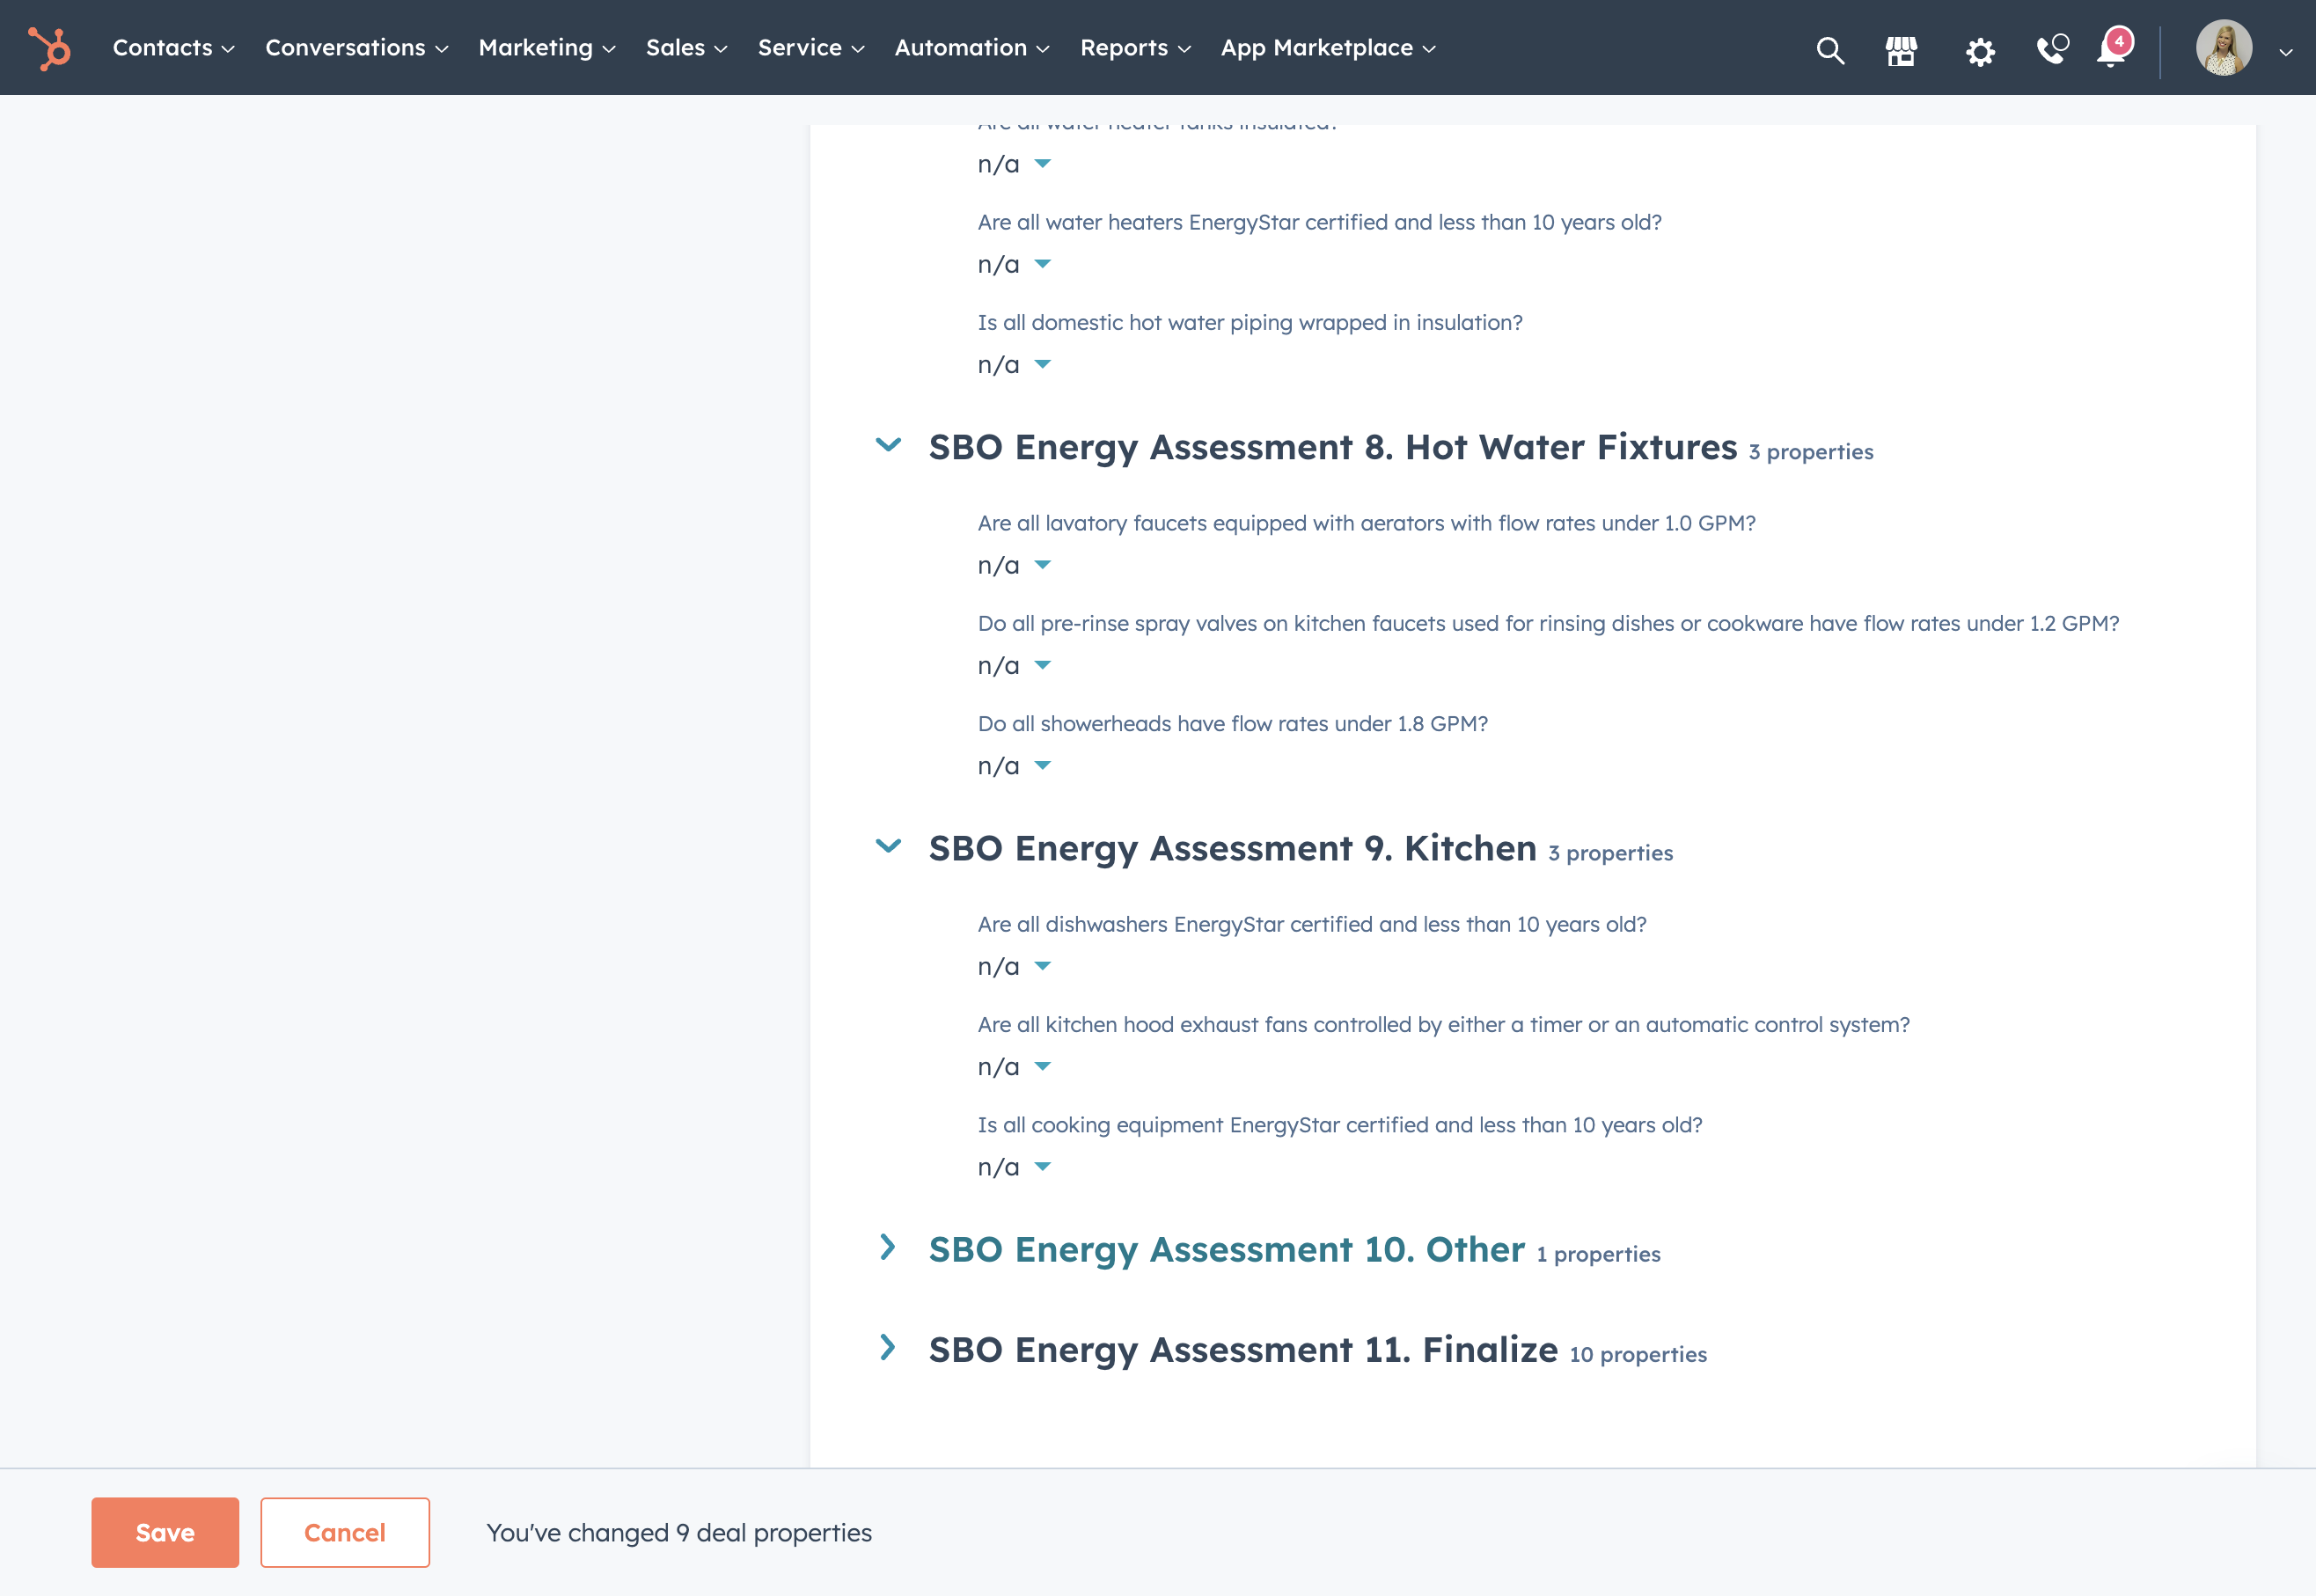Viewport: 2316px width, 1596px height.
Task: Open dropdown for hot water piping insulation
Action: tap(1014, 365)
